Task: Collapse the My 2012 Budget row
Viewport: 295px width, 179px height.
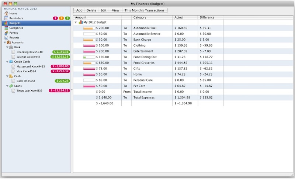Action: point(76,23)
